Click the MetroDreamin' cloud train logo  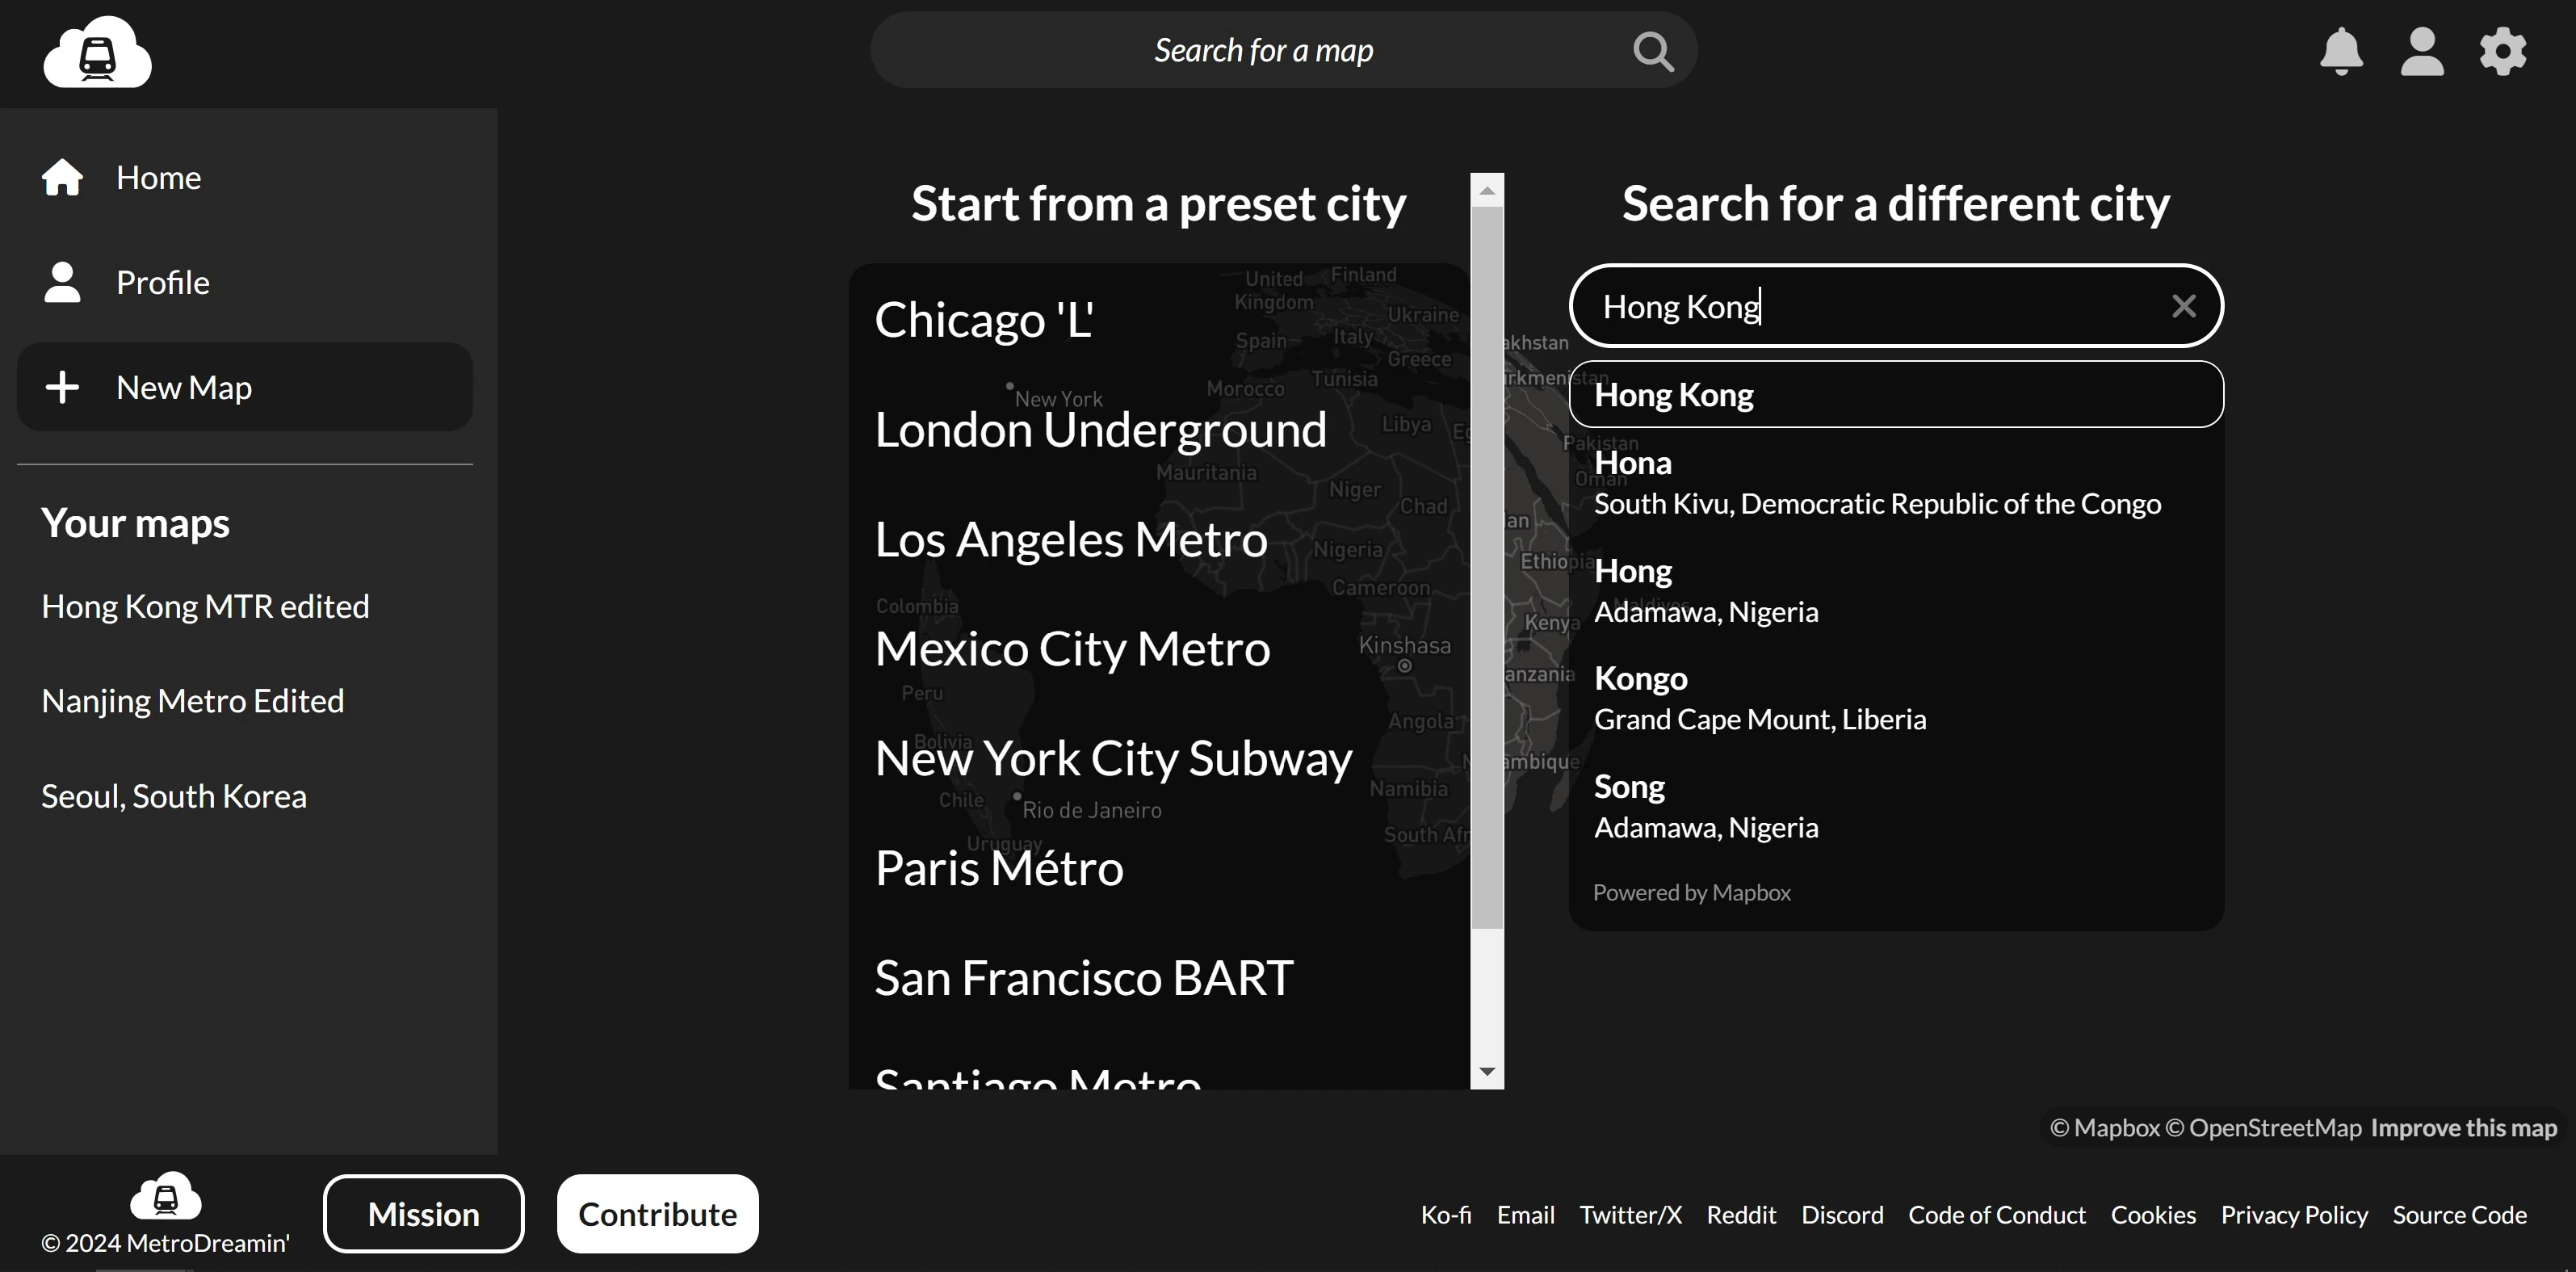point(97,52)
